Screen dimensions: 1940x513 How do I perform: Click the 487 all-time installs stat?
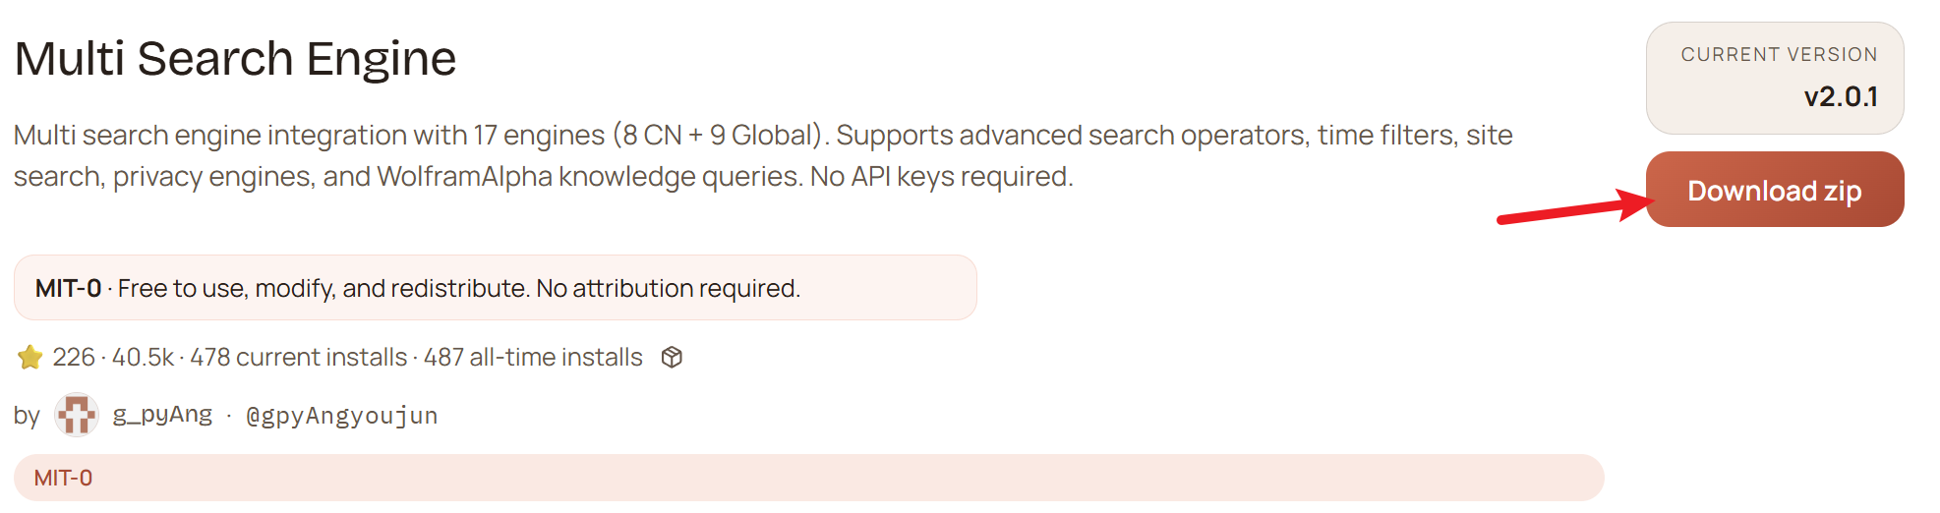pos(533,357)
